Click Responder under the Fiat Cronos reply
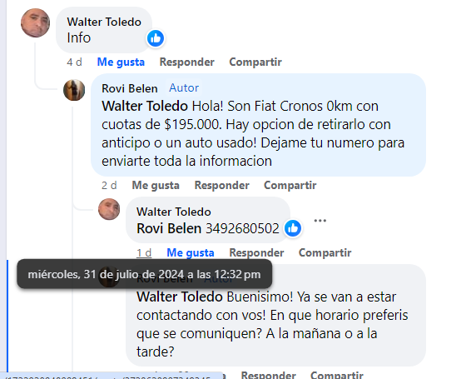Viewport: 461px width, 379px height. [x=222, y=186]
